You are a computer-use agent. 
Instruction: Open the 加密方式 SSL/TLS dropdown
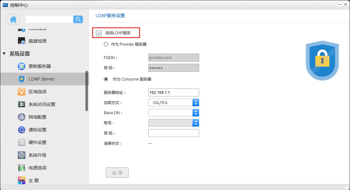pyautogui.click(x=173, y=102)
